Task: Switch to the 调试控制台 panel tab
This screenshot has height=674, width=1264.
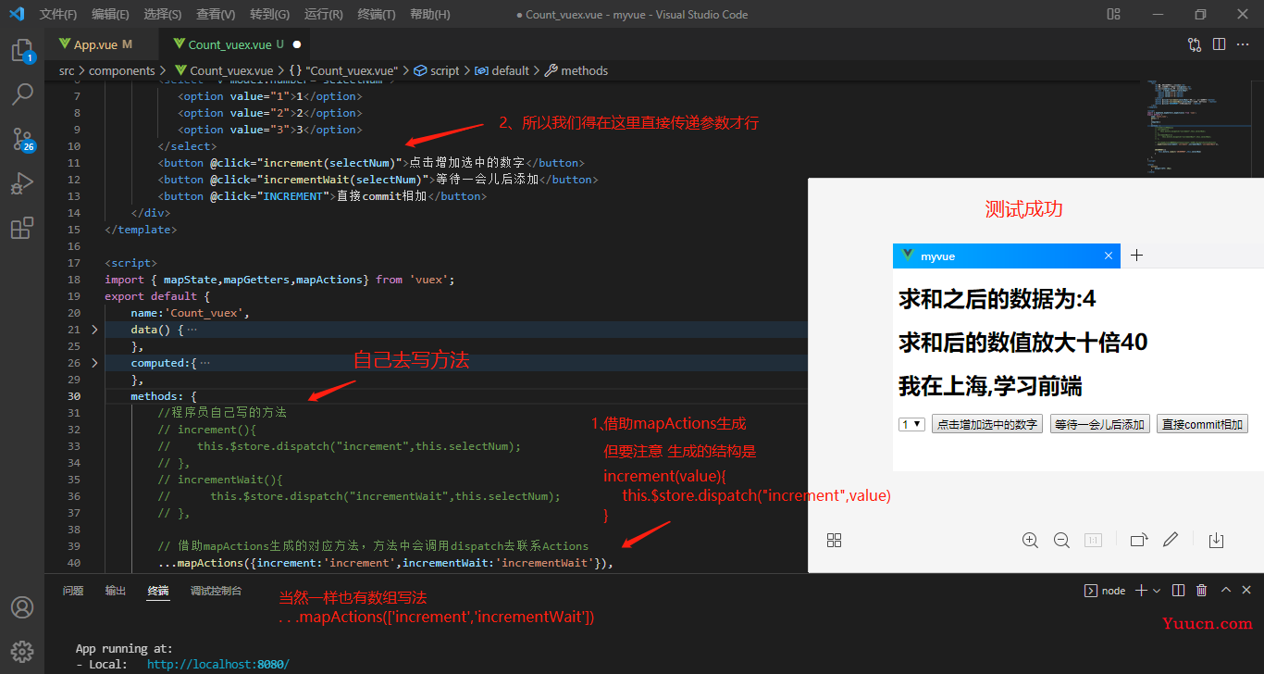Action: tap(217, 591)
